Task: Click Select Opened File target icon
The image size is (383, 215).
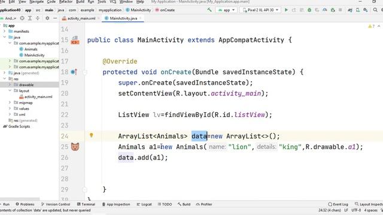Action: (22, 19)
